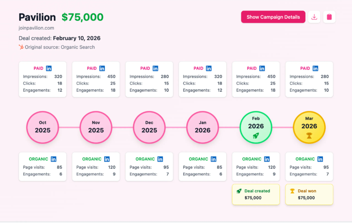Click the trophy icon in Deal won box
352x223 pixels.
pyautogui.click(x=292, y=191)
